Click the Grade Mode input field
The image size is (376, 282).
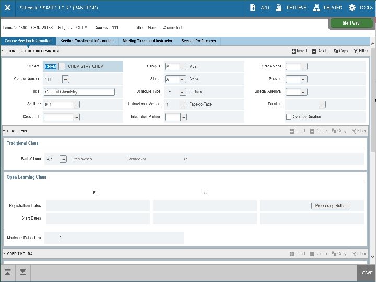coord(293,67)
